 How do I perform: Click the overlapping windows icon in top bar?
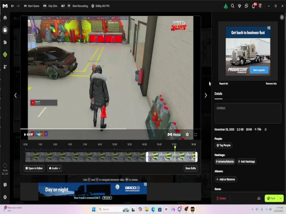(246, 6)
